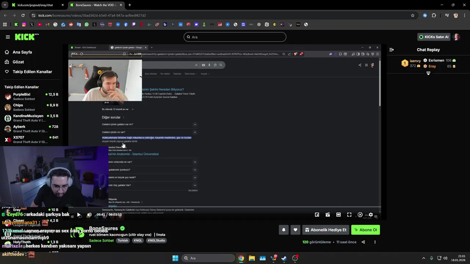470x264 pixels.
Task: Open a new Chrome tab
Action: (130, 5)
